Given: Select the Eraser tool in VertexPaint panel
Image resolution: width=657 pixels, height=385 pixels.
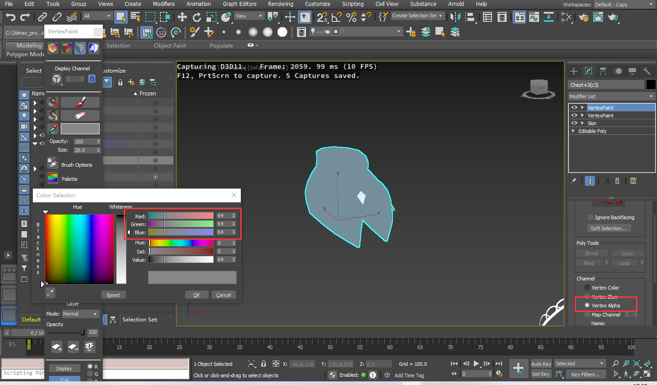Looking at the screenshot, I should pyautogui.click(x=80, y=115).
